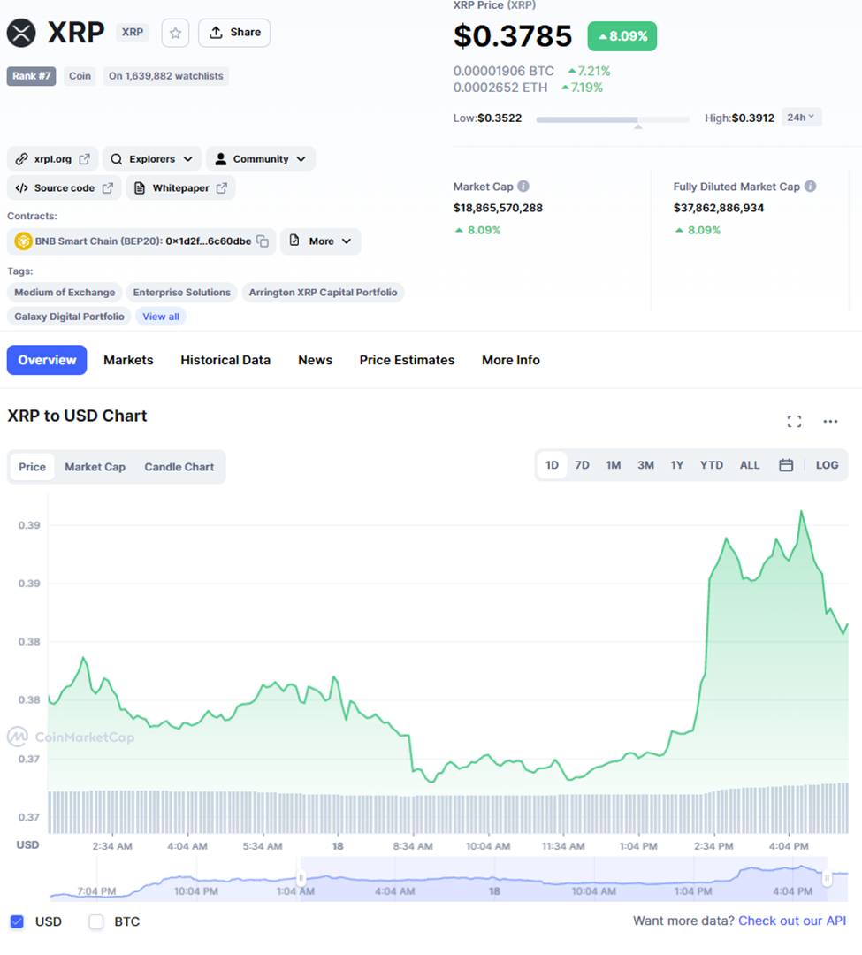The height and width of the screenshot is (955, 862).
Task: Click the XRP logo icon
Action: point(21,33)
